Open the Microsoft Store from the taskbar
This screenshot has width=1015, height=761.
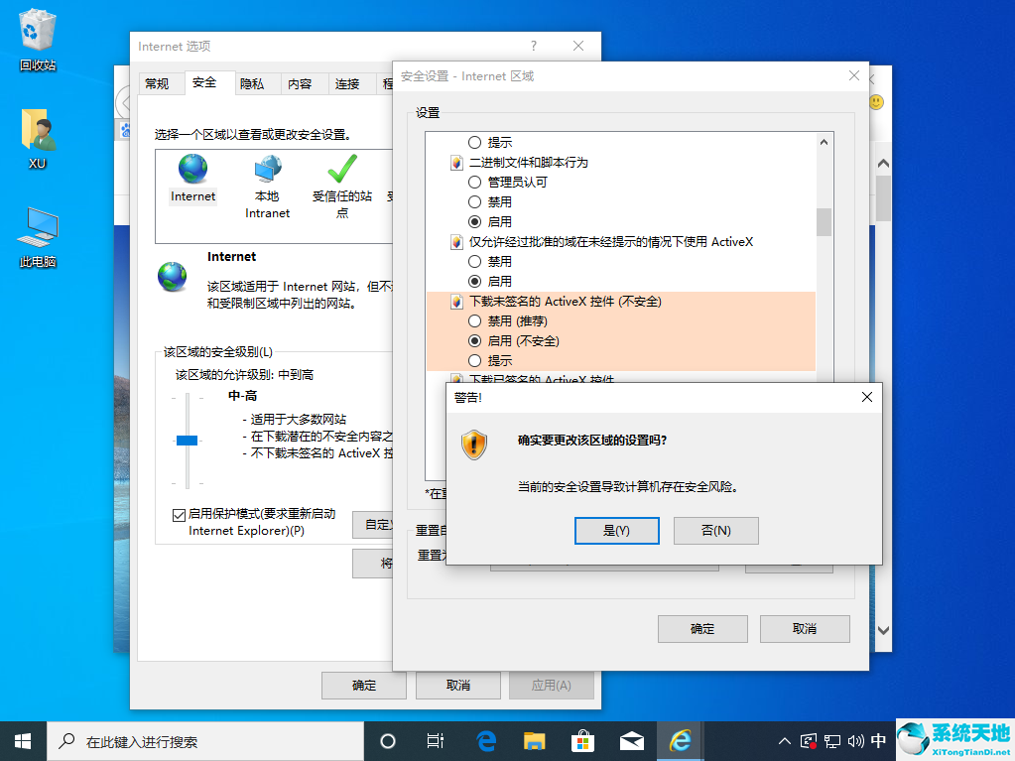[582, 740]
